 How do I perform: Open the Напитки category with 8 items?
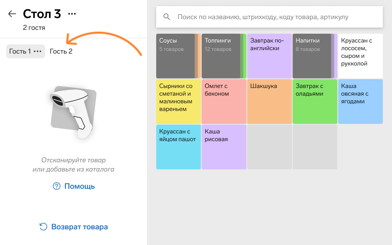tap(312, 56)
